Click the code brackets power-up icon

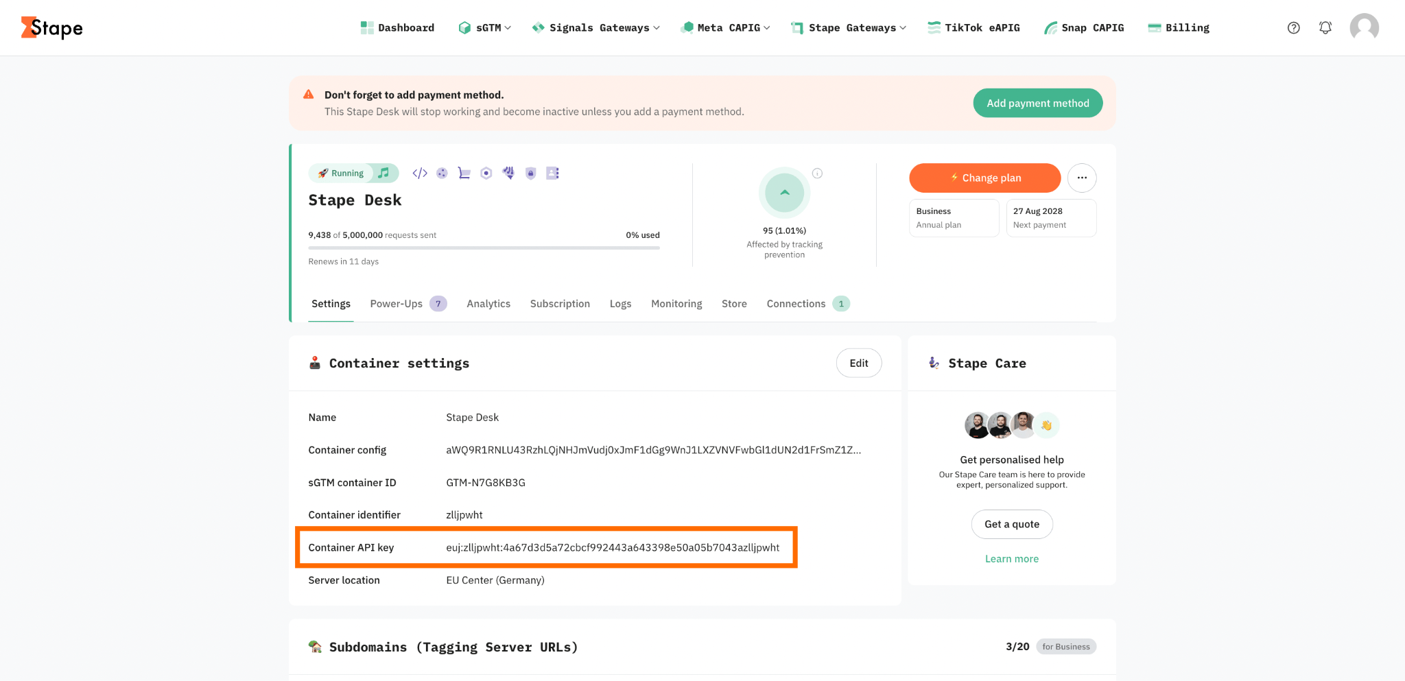420,173
